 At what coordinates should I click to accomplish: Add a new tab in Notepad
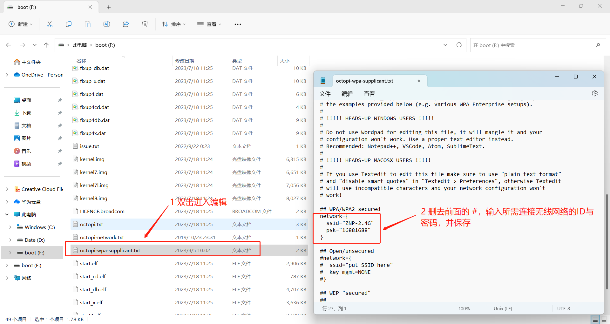(x=437, y=81)
